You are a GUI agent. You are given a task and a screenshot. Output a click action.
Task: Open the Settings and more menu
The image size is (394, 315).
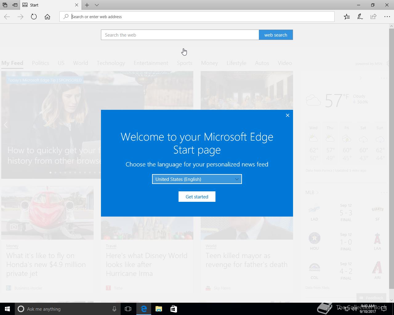point(387,17)
